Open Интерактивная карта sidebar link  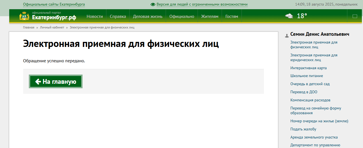click(308, 68)
